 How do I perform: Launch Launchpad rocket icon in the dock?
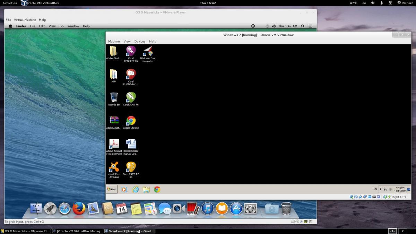pyautogui.click(x=50, y=208)
